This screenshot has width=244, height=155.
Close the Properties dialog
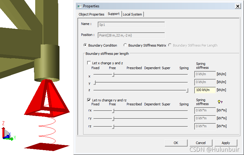click(x=238, y=6)
